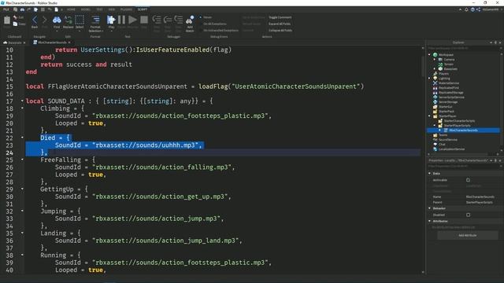Switch to the SCRIPT ribbon tab
The height and width of the screenshot is (283, 504).
(x=143, y=9)
